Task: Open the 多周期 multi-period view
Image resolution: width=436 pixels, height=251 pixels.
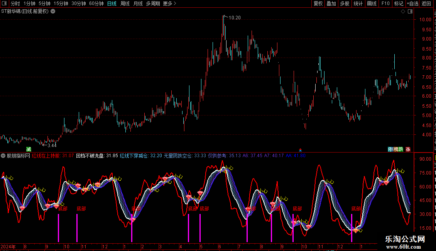Action: pos(153,3)
